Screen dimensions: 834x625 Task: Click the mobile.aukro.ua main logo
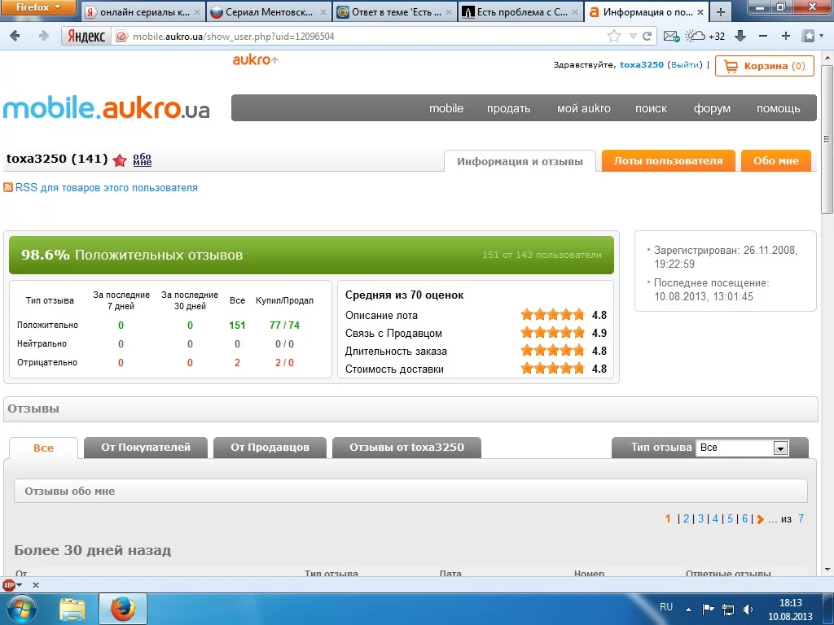click(107, 108)
